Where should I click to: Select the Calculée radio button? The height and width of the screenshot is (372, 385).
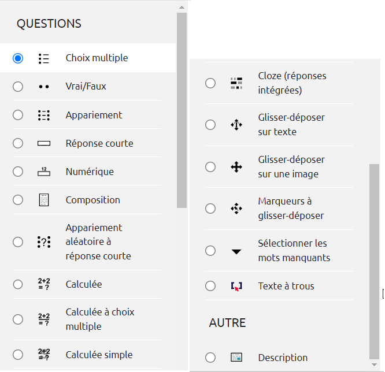point(18,284)
